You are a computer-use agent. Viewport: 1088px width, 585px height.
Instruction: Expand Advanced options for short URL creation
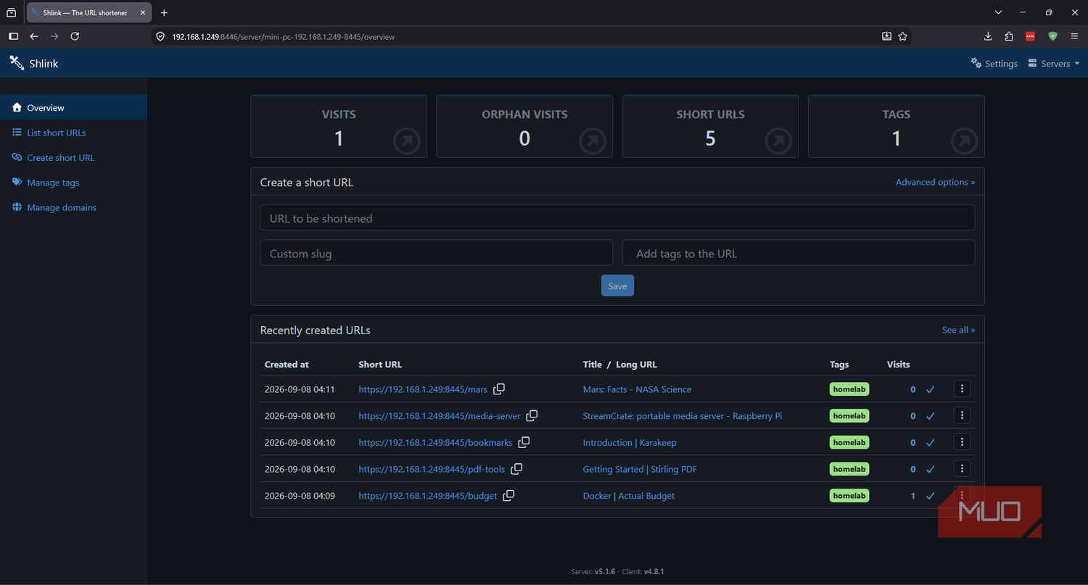935,182
